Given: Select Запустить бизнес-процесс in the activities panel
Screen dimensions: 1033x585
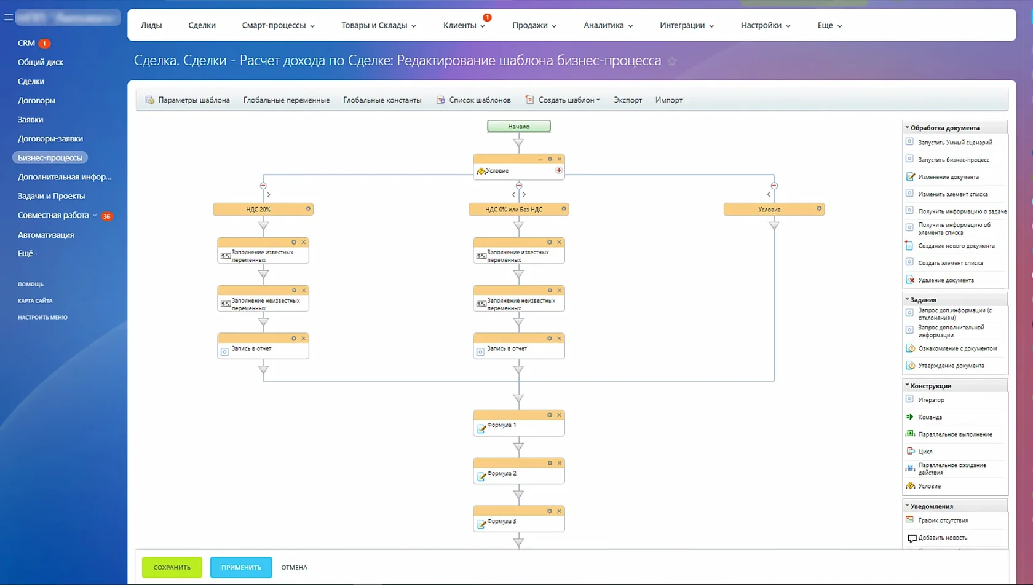Looking at the screenshot, I should (954, 160).
